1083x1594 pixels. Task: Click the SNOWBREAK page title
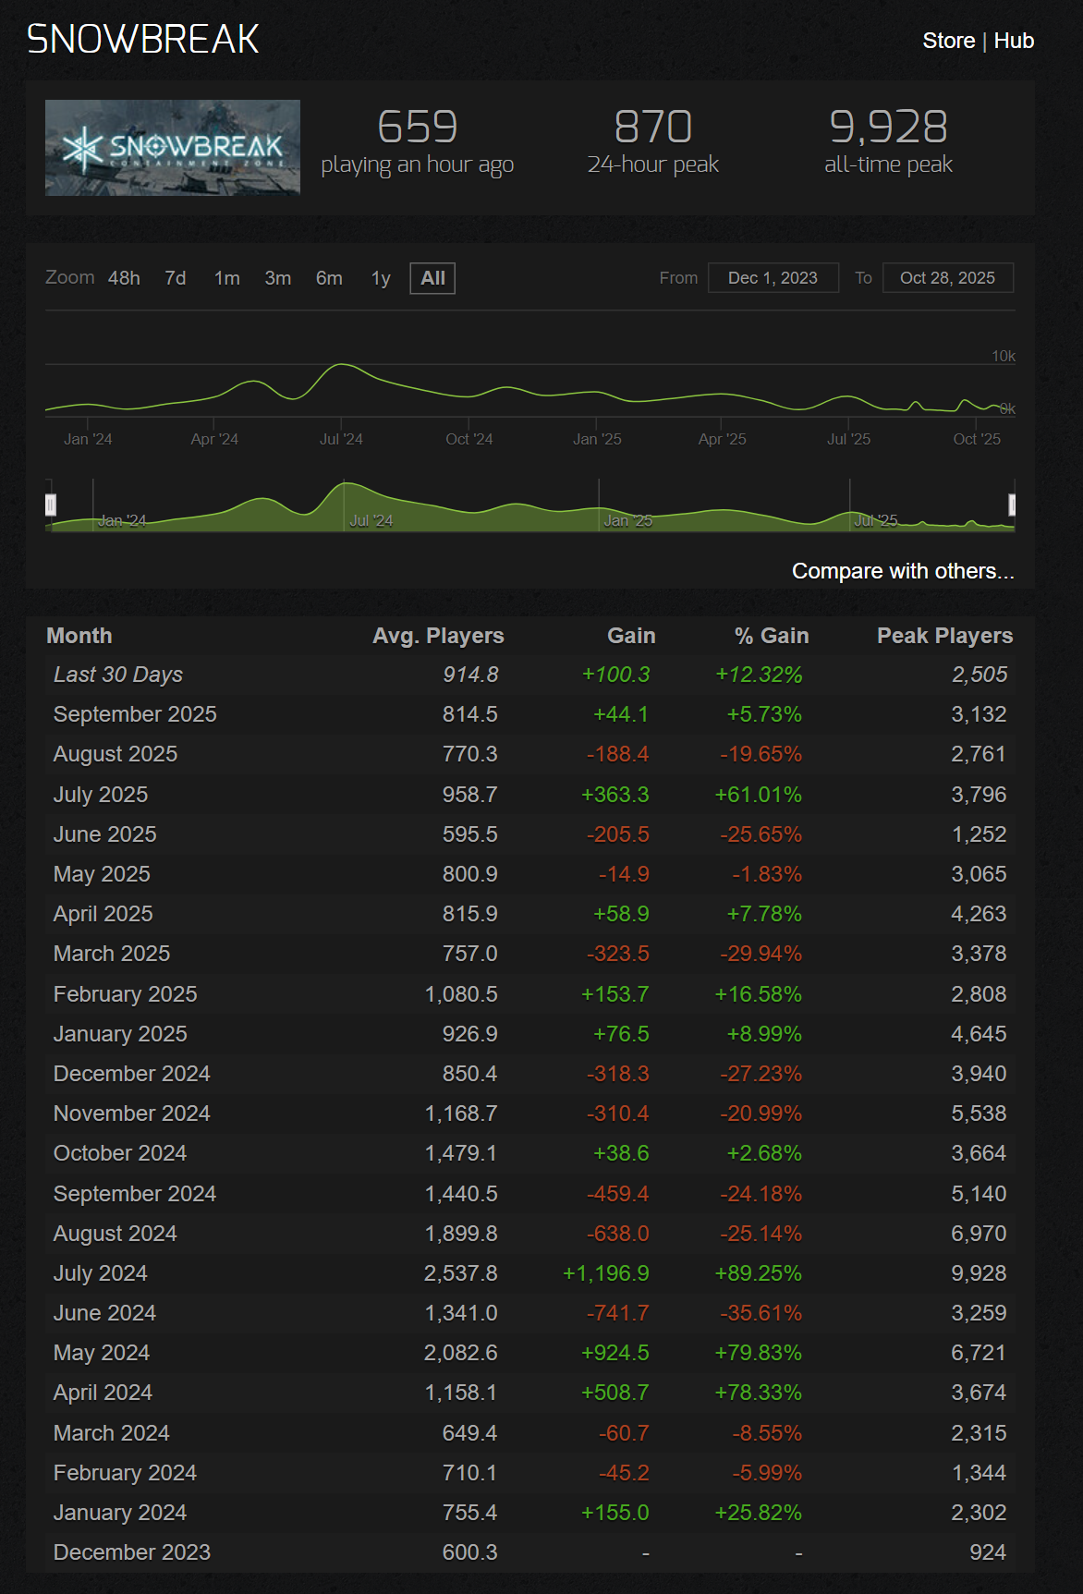143,40
